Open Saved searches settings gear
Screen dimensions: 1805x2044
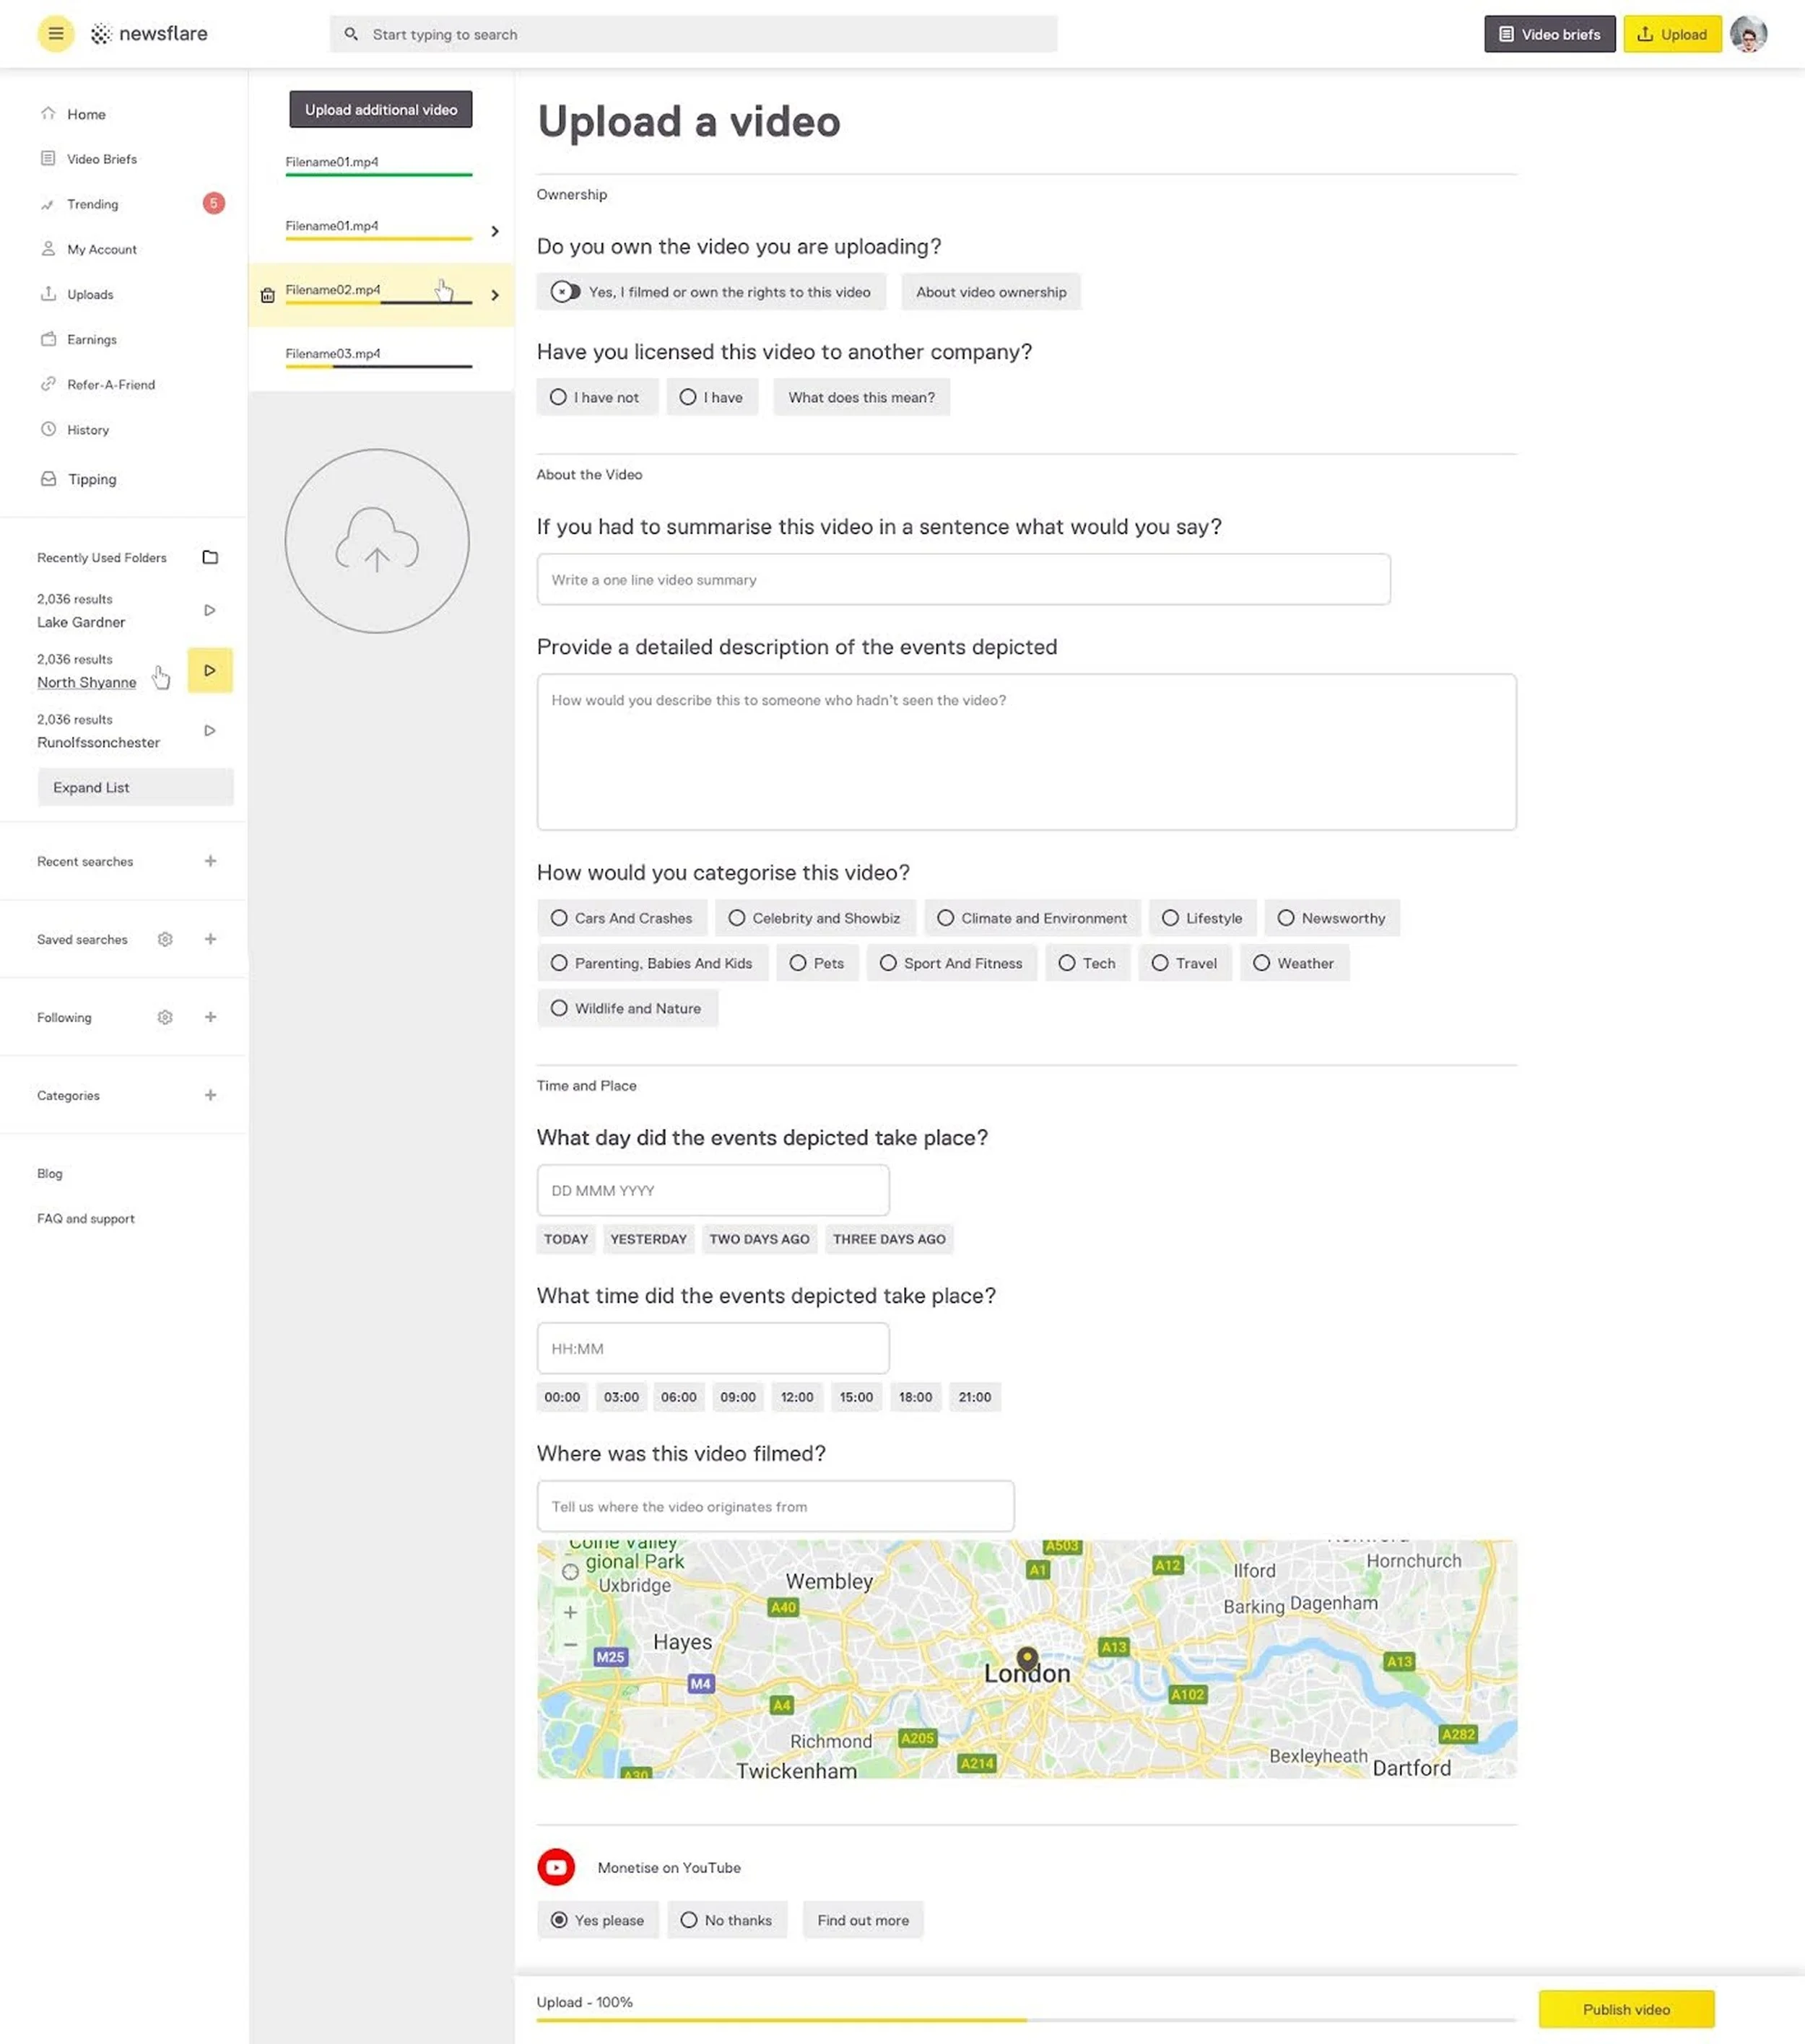165,939
